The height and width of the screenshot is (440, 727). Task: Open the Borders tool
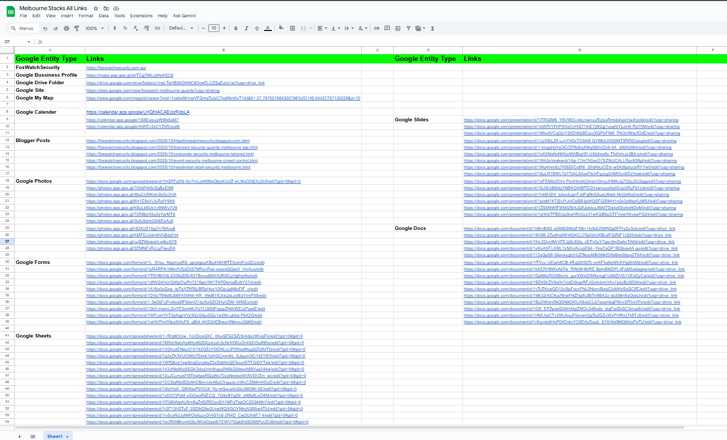[292, 28]
